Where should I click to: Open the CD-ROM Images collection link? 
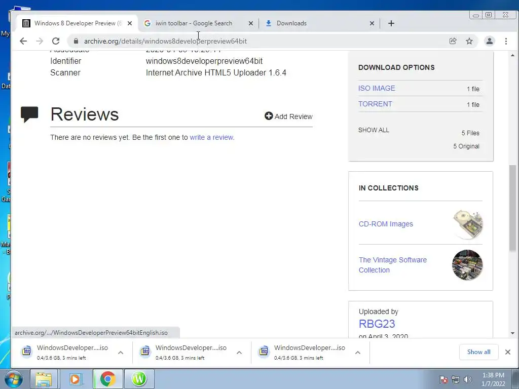(x=386, y=224)
